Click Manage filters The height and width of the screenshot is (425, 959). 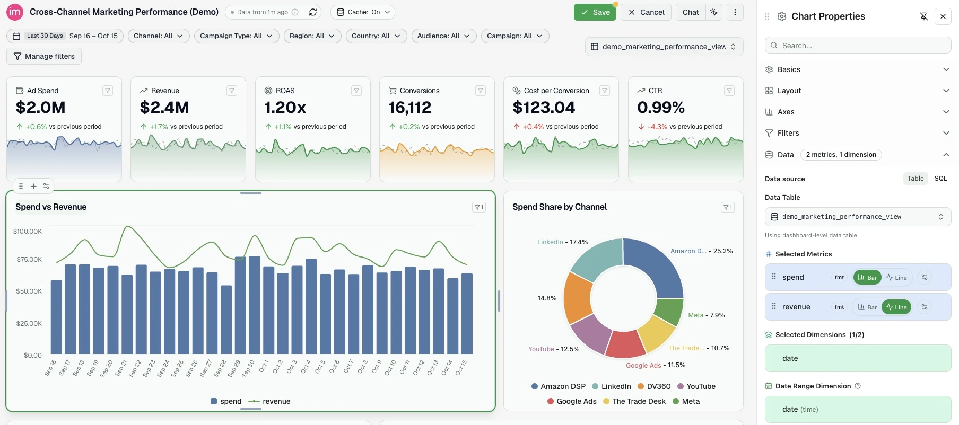(x=44, y=56)
